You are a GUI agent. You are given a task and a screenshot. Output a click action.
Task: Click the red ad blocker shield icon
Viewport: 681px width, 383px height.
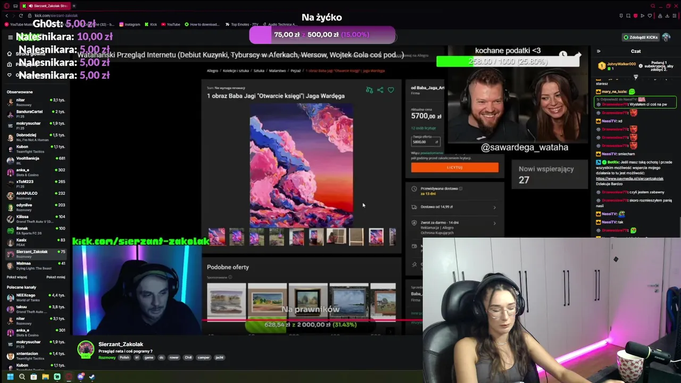click(x=635, y=16)
